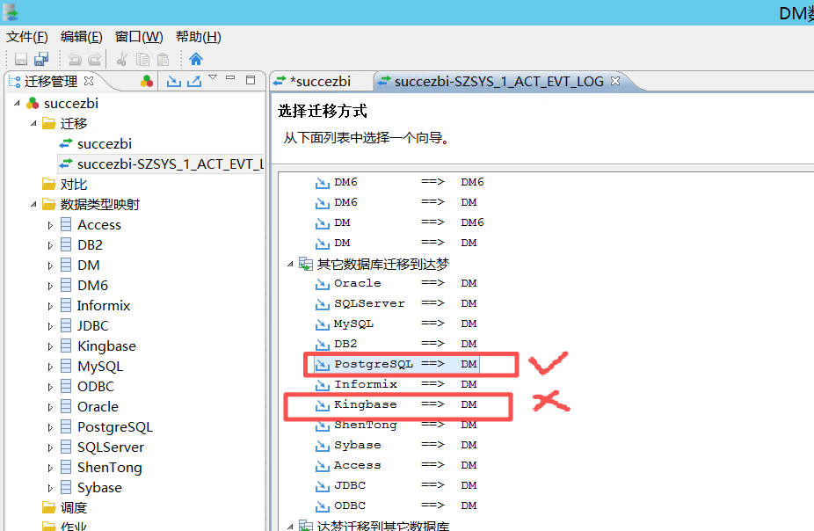Select the 调度 folder
This screenshot has width=814, height=531.
(x=73, y=507)
